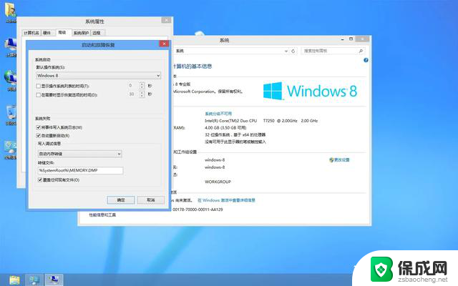Minimize the System window
Image resolution: width=458 pixels, height=286 pixels.
(x=342, y=39)
